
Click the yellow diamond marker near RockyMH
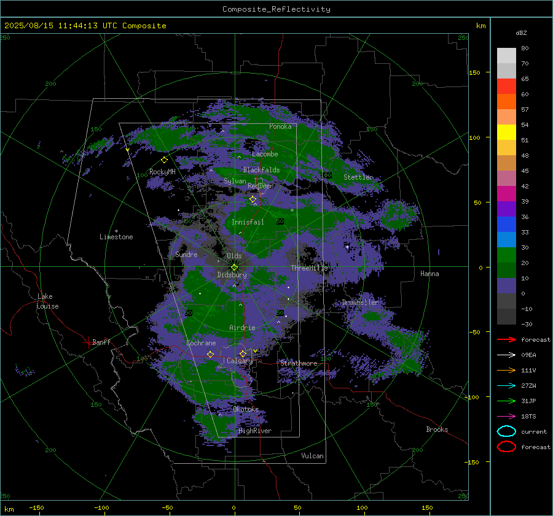coord(164,160)
